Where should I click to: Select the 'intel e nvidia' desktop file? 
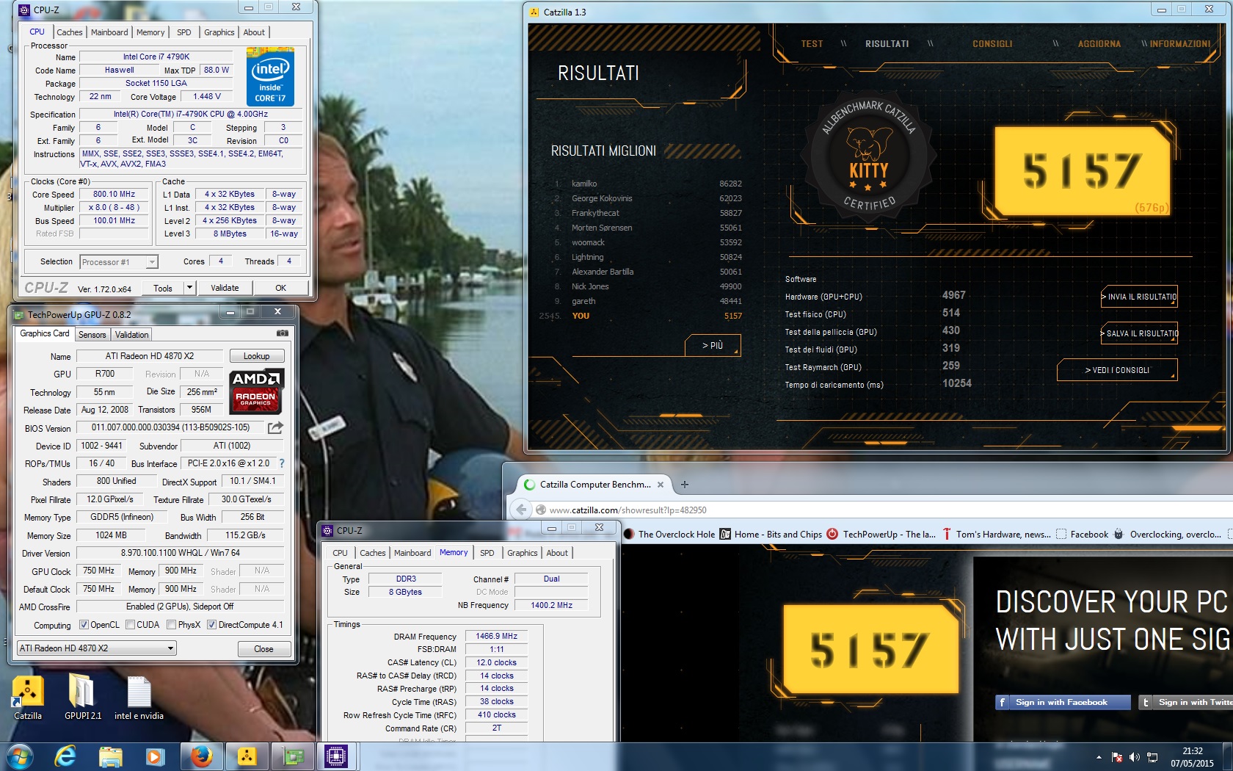click(x=139, y=698)
